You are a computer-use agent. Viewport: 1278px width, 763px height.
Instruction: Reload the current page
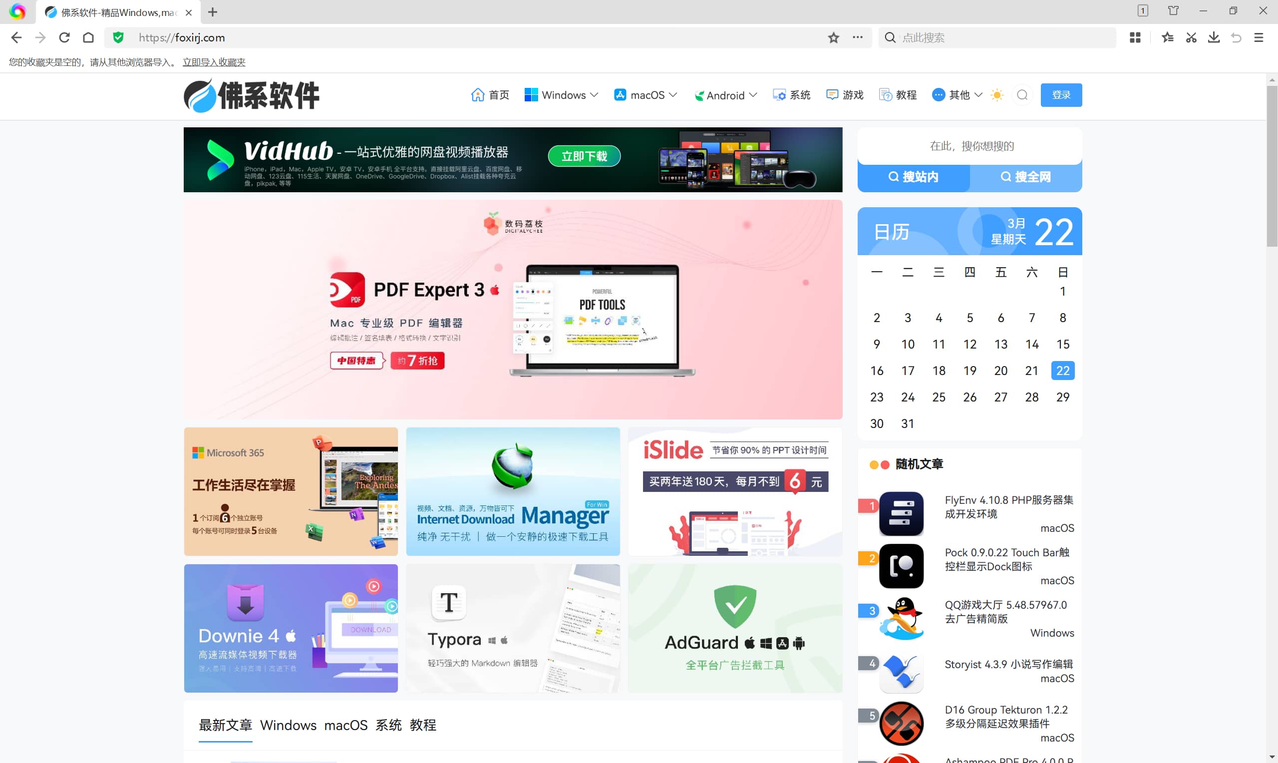[x=64, y=37]
